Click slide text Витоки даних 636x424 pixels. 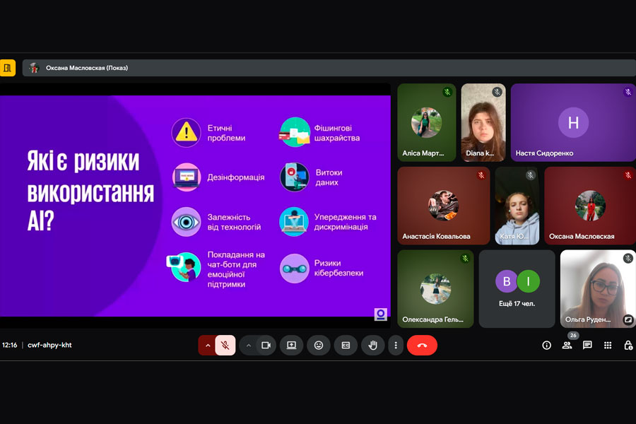point(329,177)
